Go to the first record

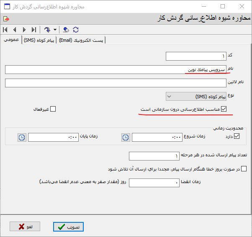[x=5, y=30]
